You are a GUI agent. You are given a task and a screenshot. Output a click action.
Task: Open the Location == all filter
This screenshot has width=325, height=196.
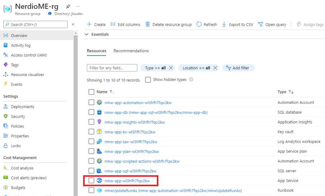point(196,68)
